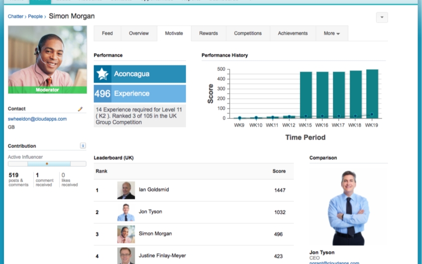The width and height of the screenshot is (422, 264).
Task: Expand the More tab dropdown
Action: [x=332, y=33]
